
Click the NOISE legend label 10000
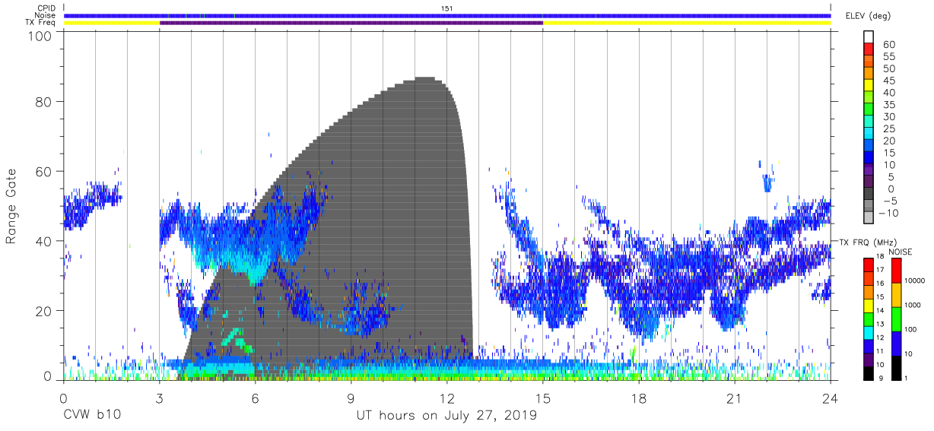pos(914,280)
